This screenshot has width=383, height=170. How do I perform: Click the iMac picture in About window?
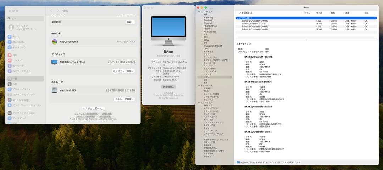(168, 31)
